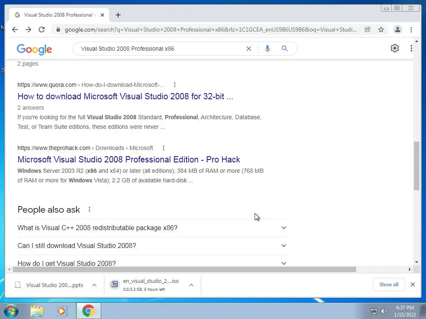The image size is (426, 319).
Task: Open the three-dot menu for Quora result
Action: pyautogui.click(x=175, y=85)
